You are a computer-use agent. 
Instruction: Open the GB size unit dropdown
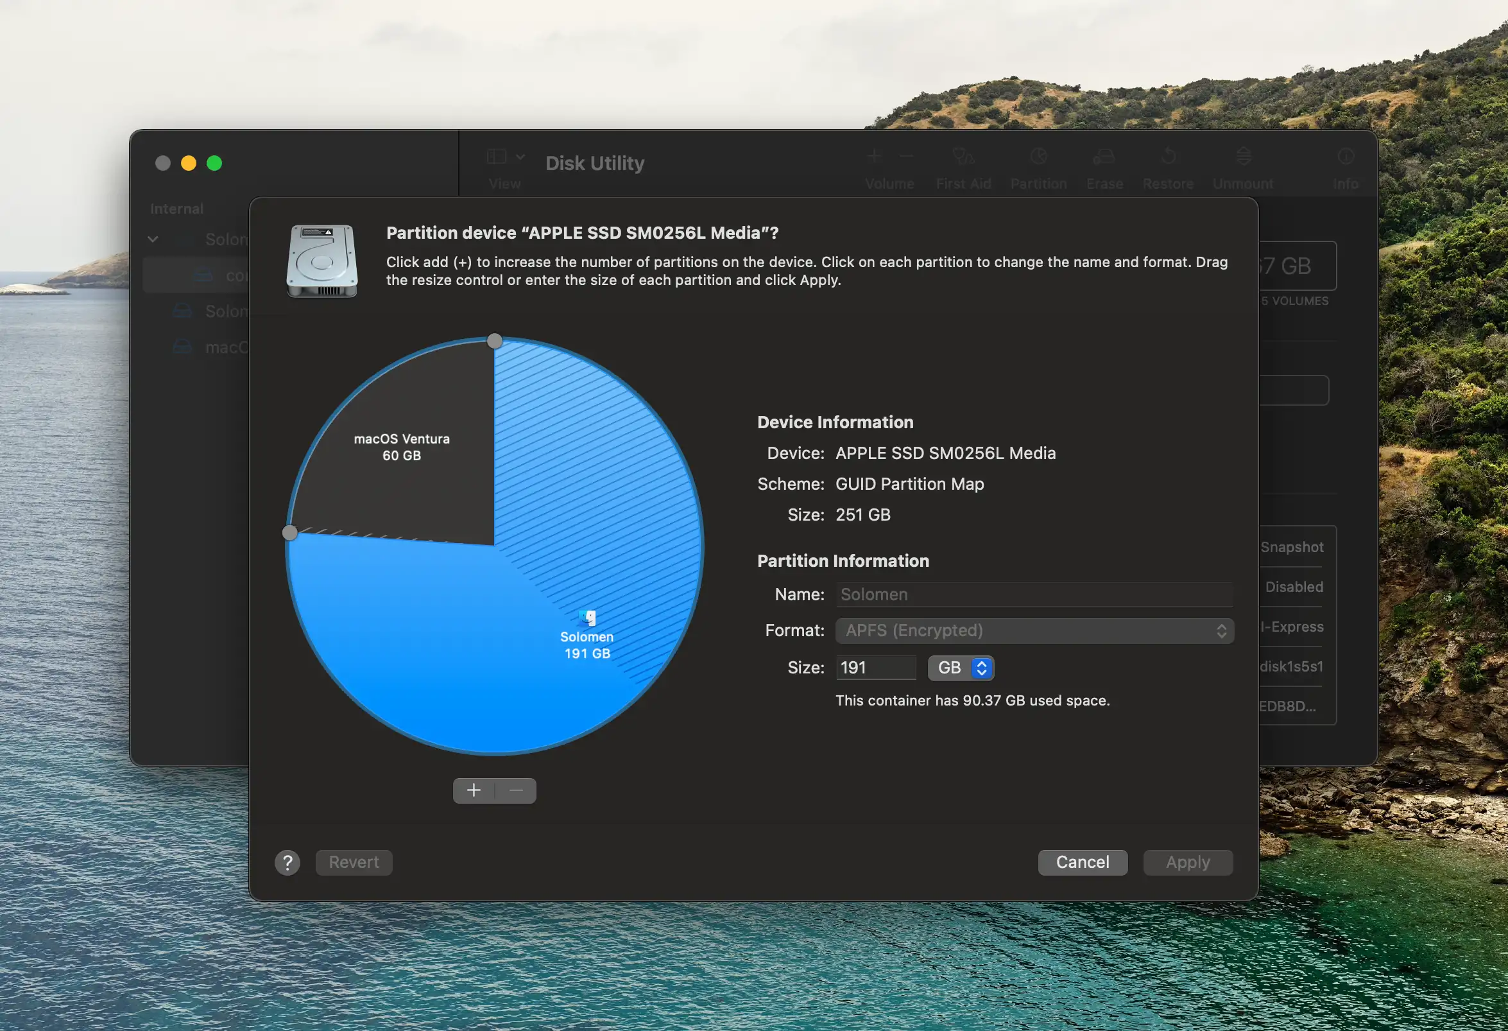[961, 668]
